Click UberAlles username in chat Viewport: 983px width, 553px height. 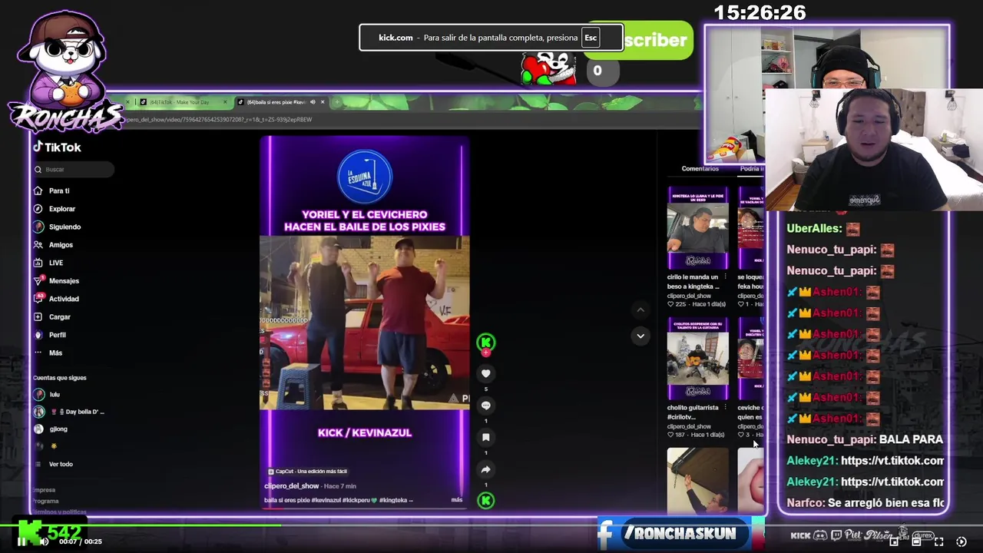coord(813,229)
